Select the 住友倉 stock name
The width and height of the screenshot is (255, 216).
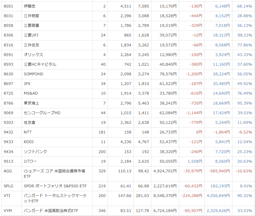(x=29, y=123)
